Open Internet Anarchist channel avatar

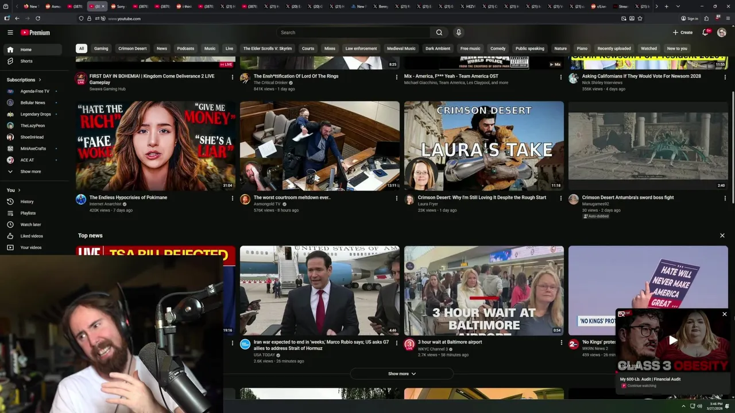(x=81, y=200)
